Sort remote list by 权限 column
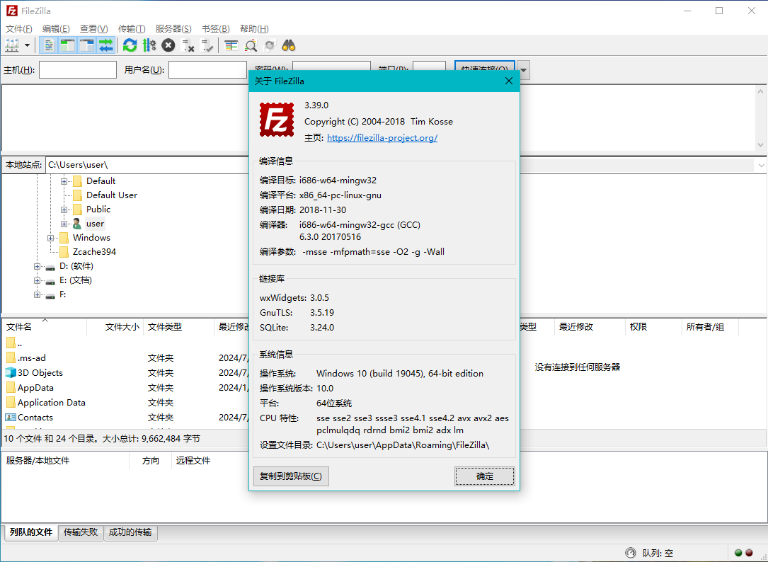 [x=653, y=327]
